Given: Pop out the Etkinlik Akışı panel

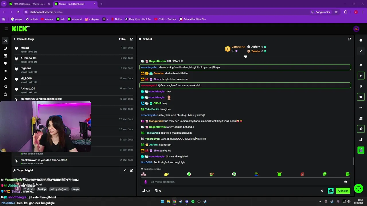Looking at the screenshot, I should (132, 39).
